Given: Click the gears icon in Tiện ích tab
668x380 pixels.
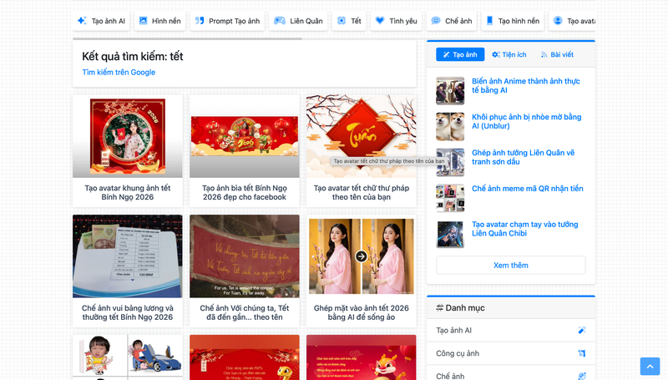Looking at the screenshot, I should (496, 54).
